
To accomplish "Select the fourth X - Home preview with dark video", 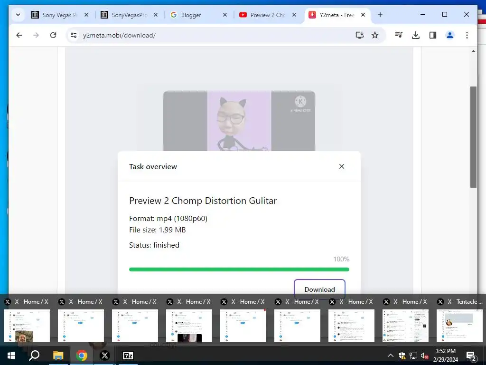I will coord(189,326).
